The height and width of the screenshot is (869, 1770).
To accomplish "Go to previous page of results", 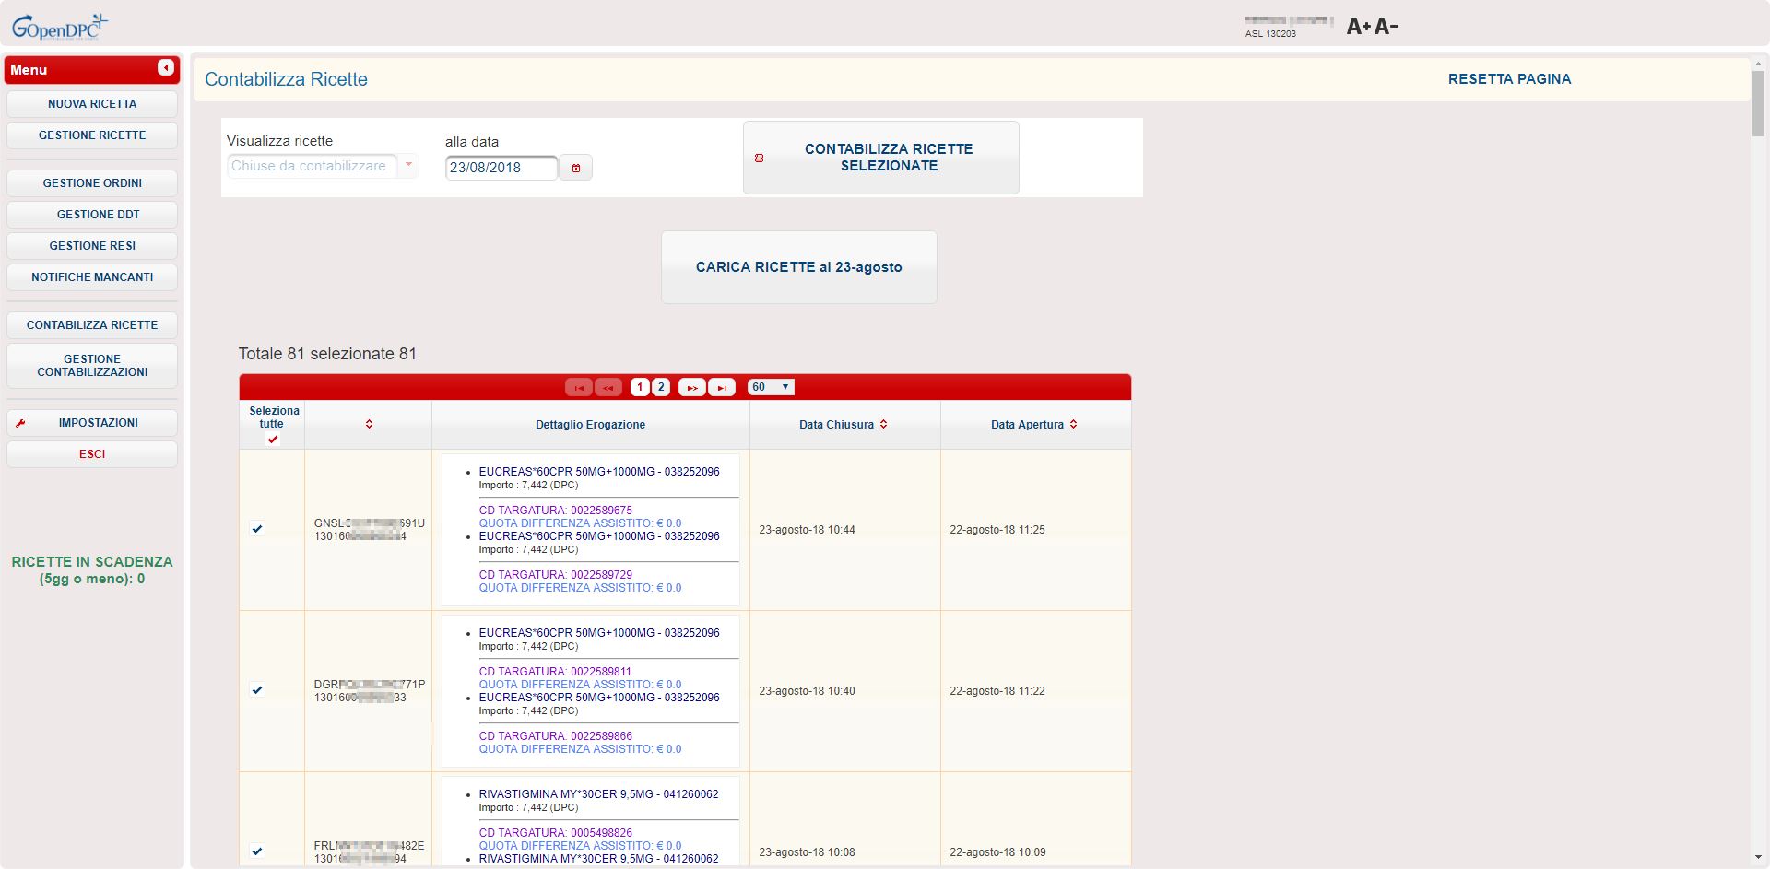I will 608,388.
